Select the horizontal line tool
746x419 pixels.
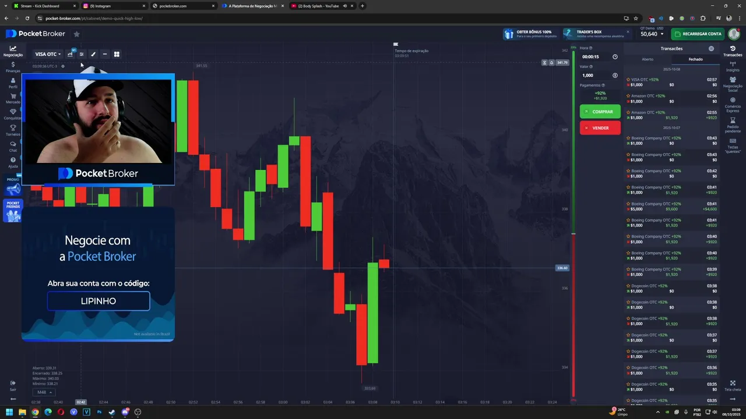(105, 54)
